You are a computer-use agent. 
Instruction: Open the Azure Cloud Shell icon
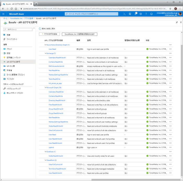tap(125, 14)
